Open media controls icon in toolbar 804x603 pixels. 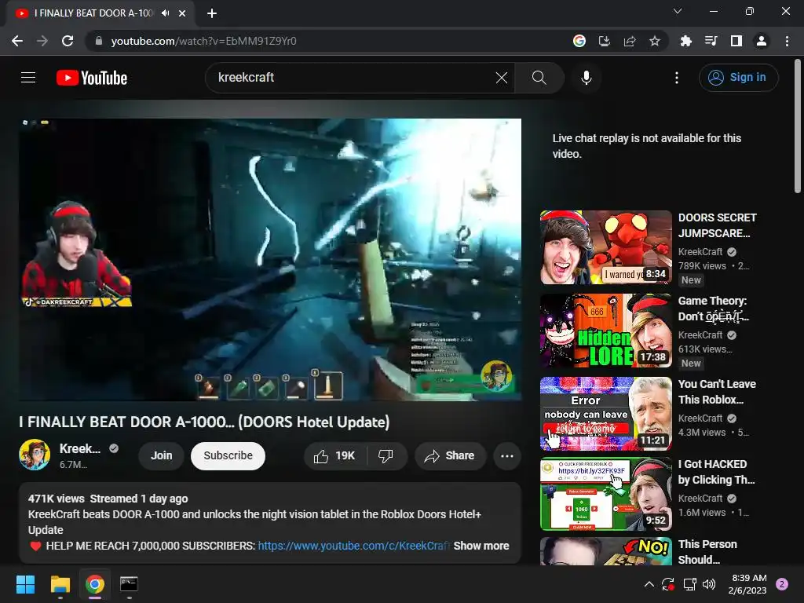[x=711, y=41]
